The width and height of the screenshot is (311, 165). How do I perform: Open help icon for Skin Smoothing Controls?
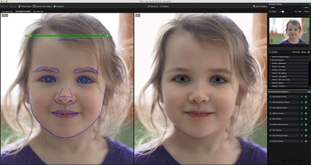[306, 102]
